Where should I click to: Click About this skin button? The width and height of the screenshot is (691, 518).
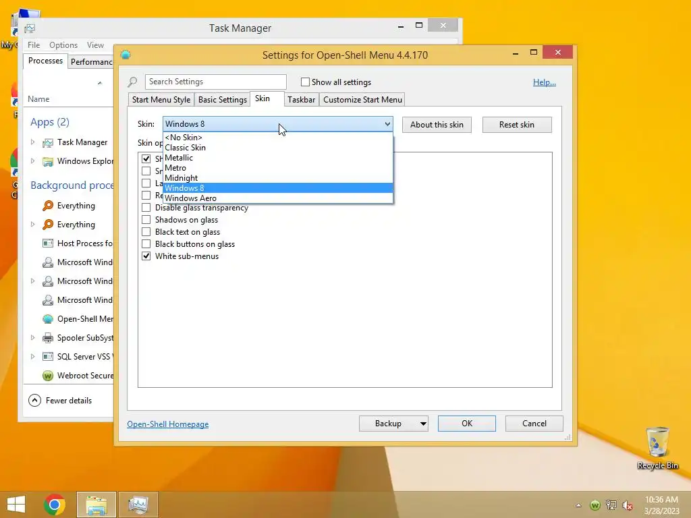[437, 125]
